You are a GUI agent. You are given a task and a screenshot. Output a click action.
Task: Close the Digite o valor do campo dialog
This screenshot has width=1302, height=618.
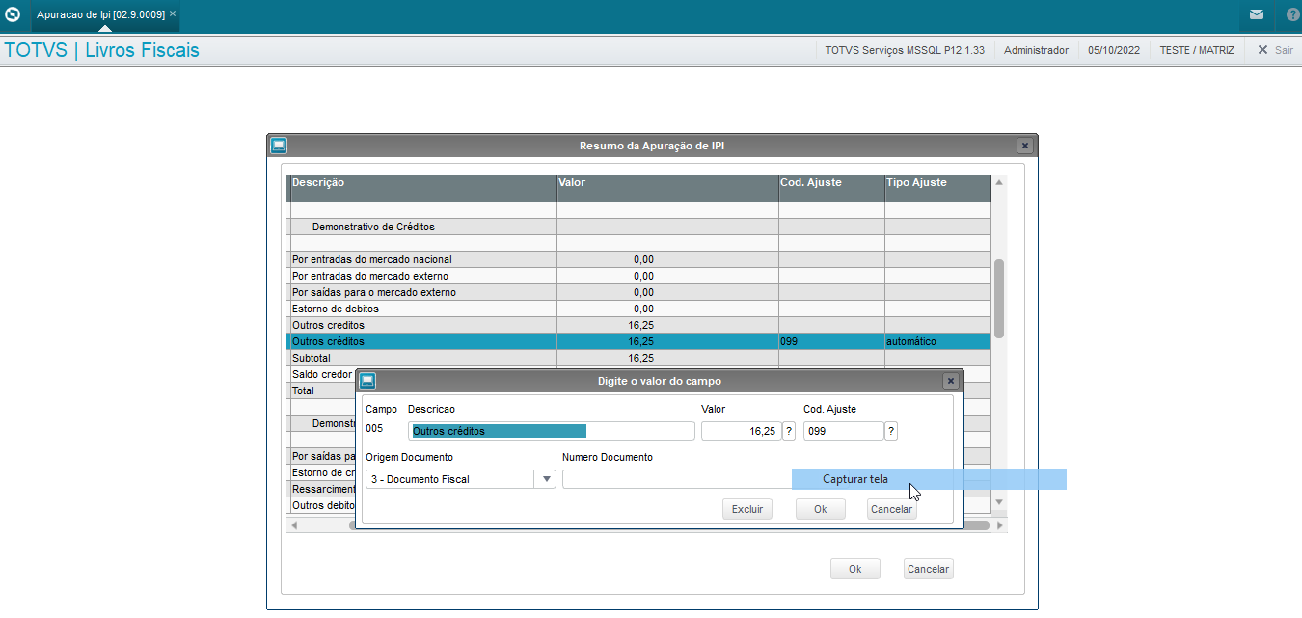951,381
